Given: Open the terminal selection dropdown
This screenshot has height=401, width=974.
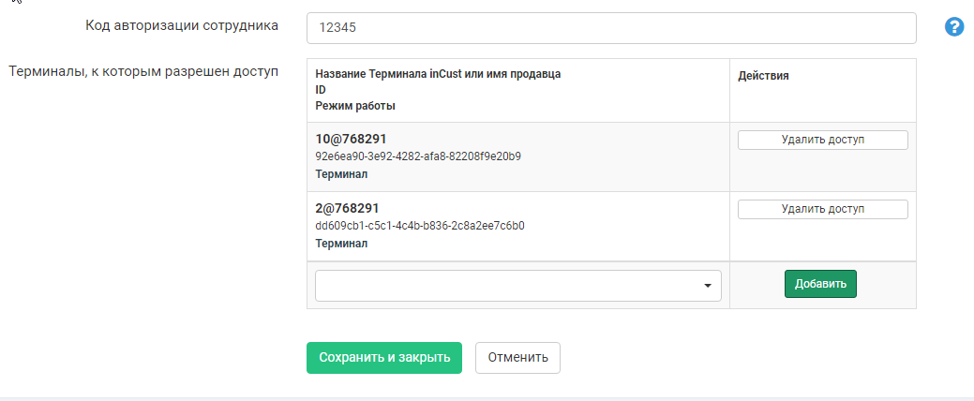Looking at the screenshot, I should click(x=517, y=287).
